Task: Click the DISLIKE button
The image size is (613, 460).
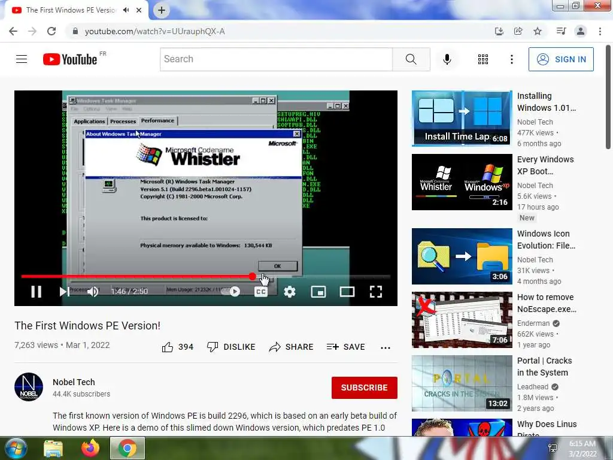Action: tap(231, 347)
